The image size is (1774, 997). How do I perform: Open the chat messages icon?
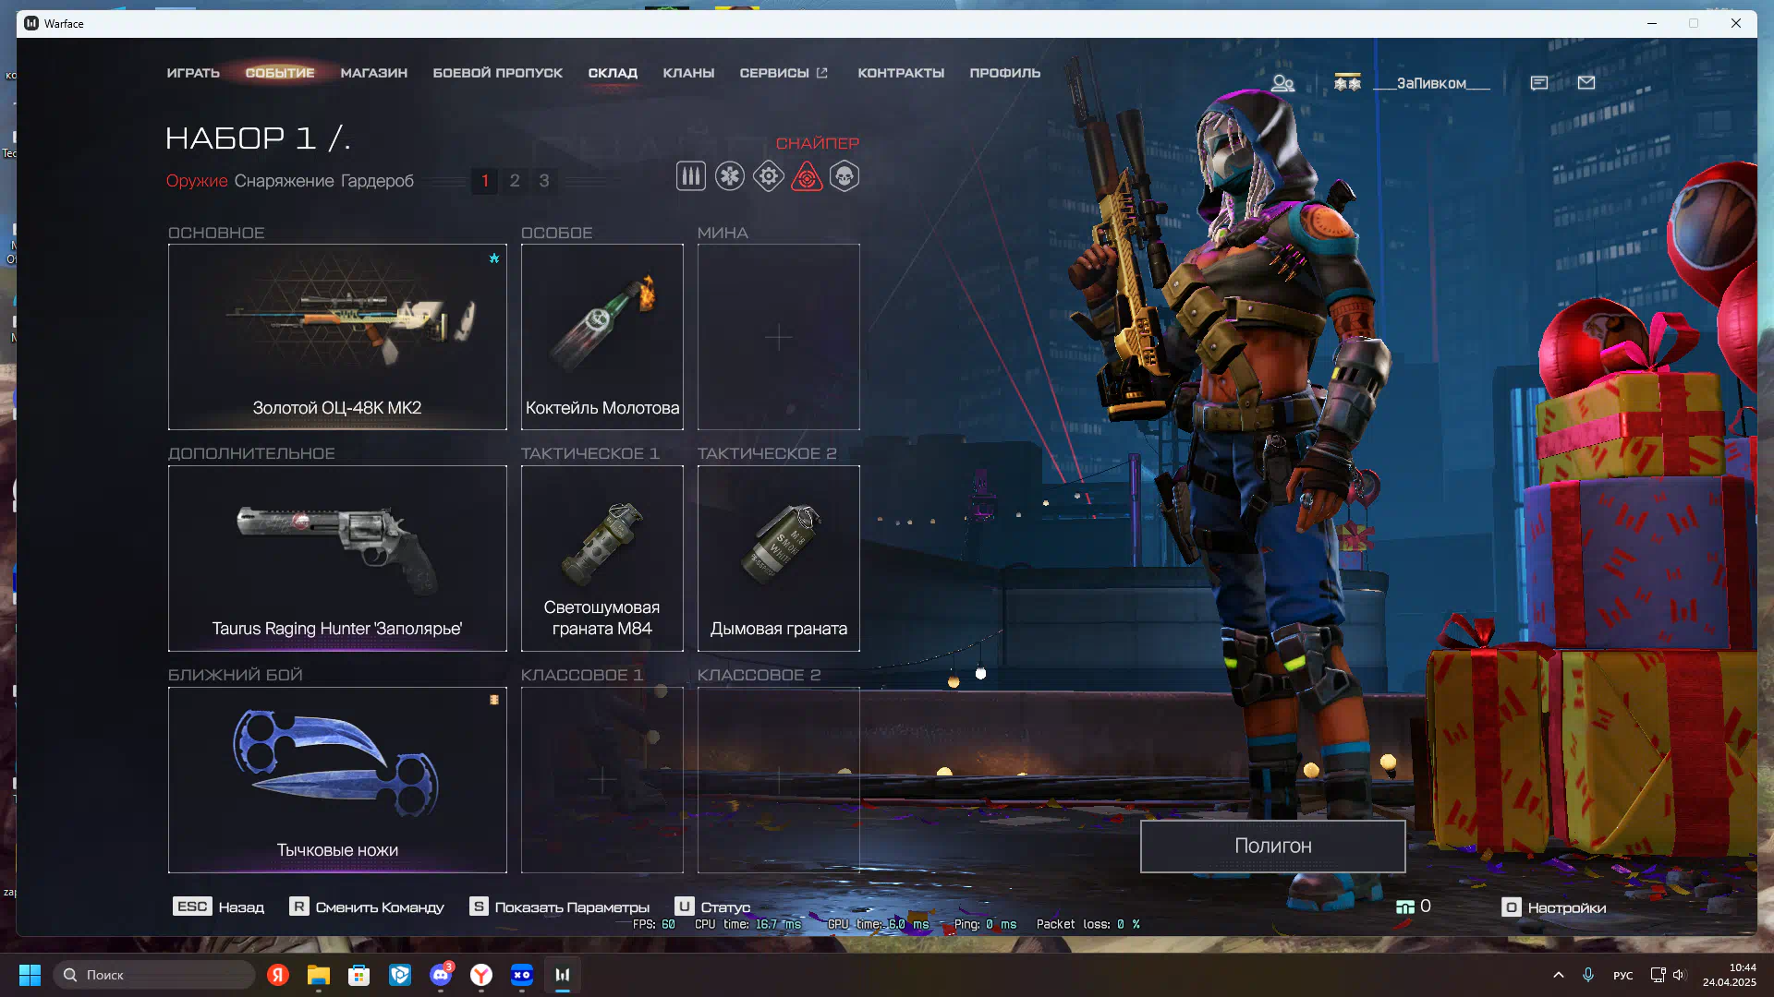click(1538, 83)
